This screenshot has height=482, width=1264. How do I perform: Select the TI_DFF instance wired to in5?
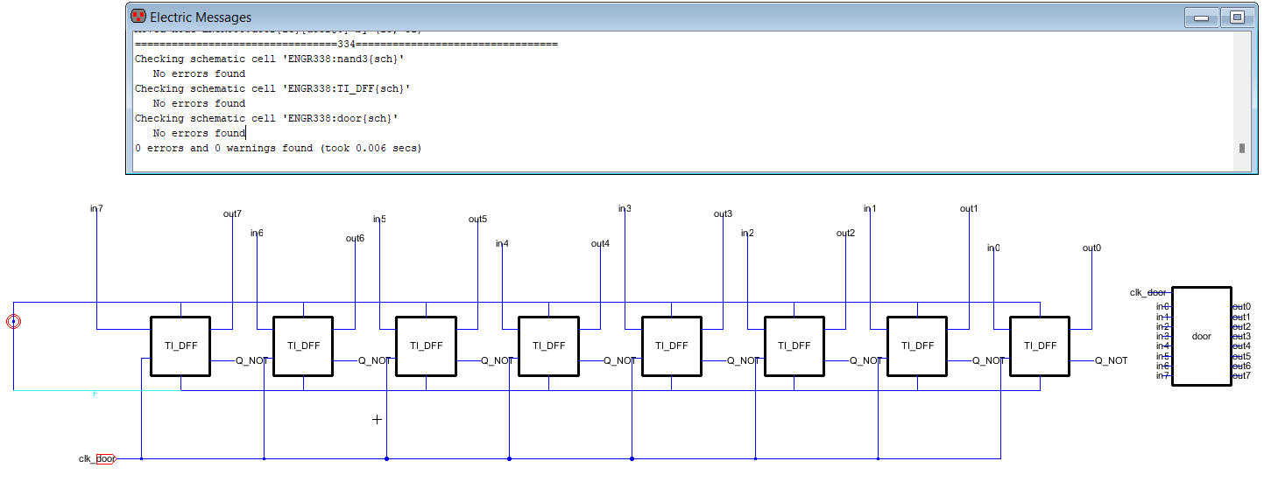426,346
